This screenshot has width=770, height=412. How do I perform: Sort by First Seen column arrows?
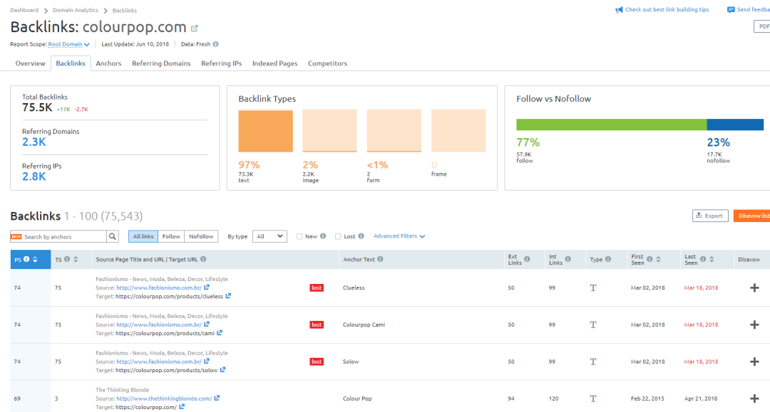pyautogui.click(x=658, y=259)
